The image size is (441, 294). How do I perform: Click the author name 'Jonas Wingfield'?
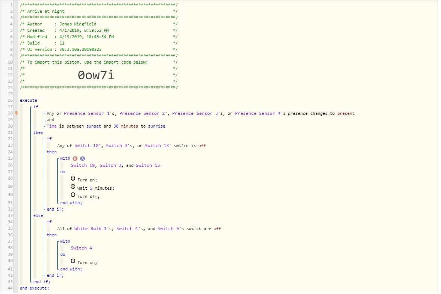(78, 24)
